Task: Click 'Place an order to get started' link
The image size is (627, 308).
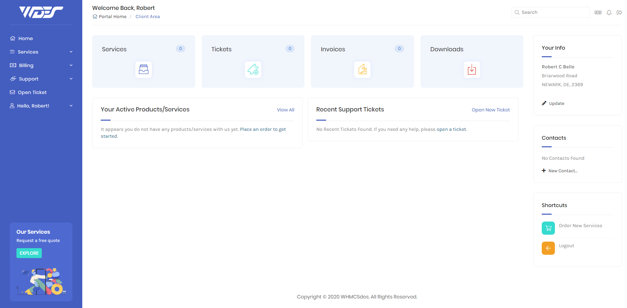Action: [x=193, y=133]
